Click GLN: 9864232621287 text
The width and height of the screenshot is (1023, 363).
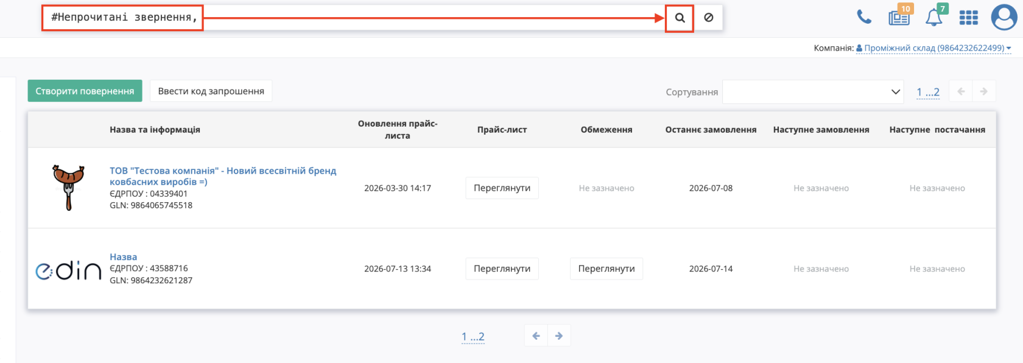point(151,280)
